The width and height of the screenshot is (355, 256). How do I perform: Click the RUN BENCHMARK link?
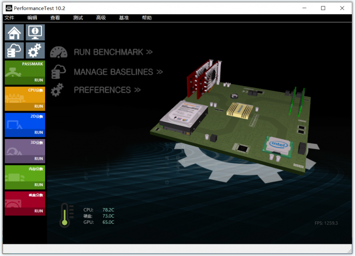pyautogui.click(x=113, y=52)
